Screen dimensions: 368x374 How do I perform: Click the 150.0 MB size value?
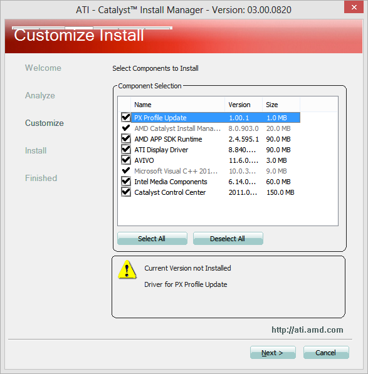[280, 192]
